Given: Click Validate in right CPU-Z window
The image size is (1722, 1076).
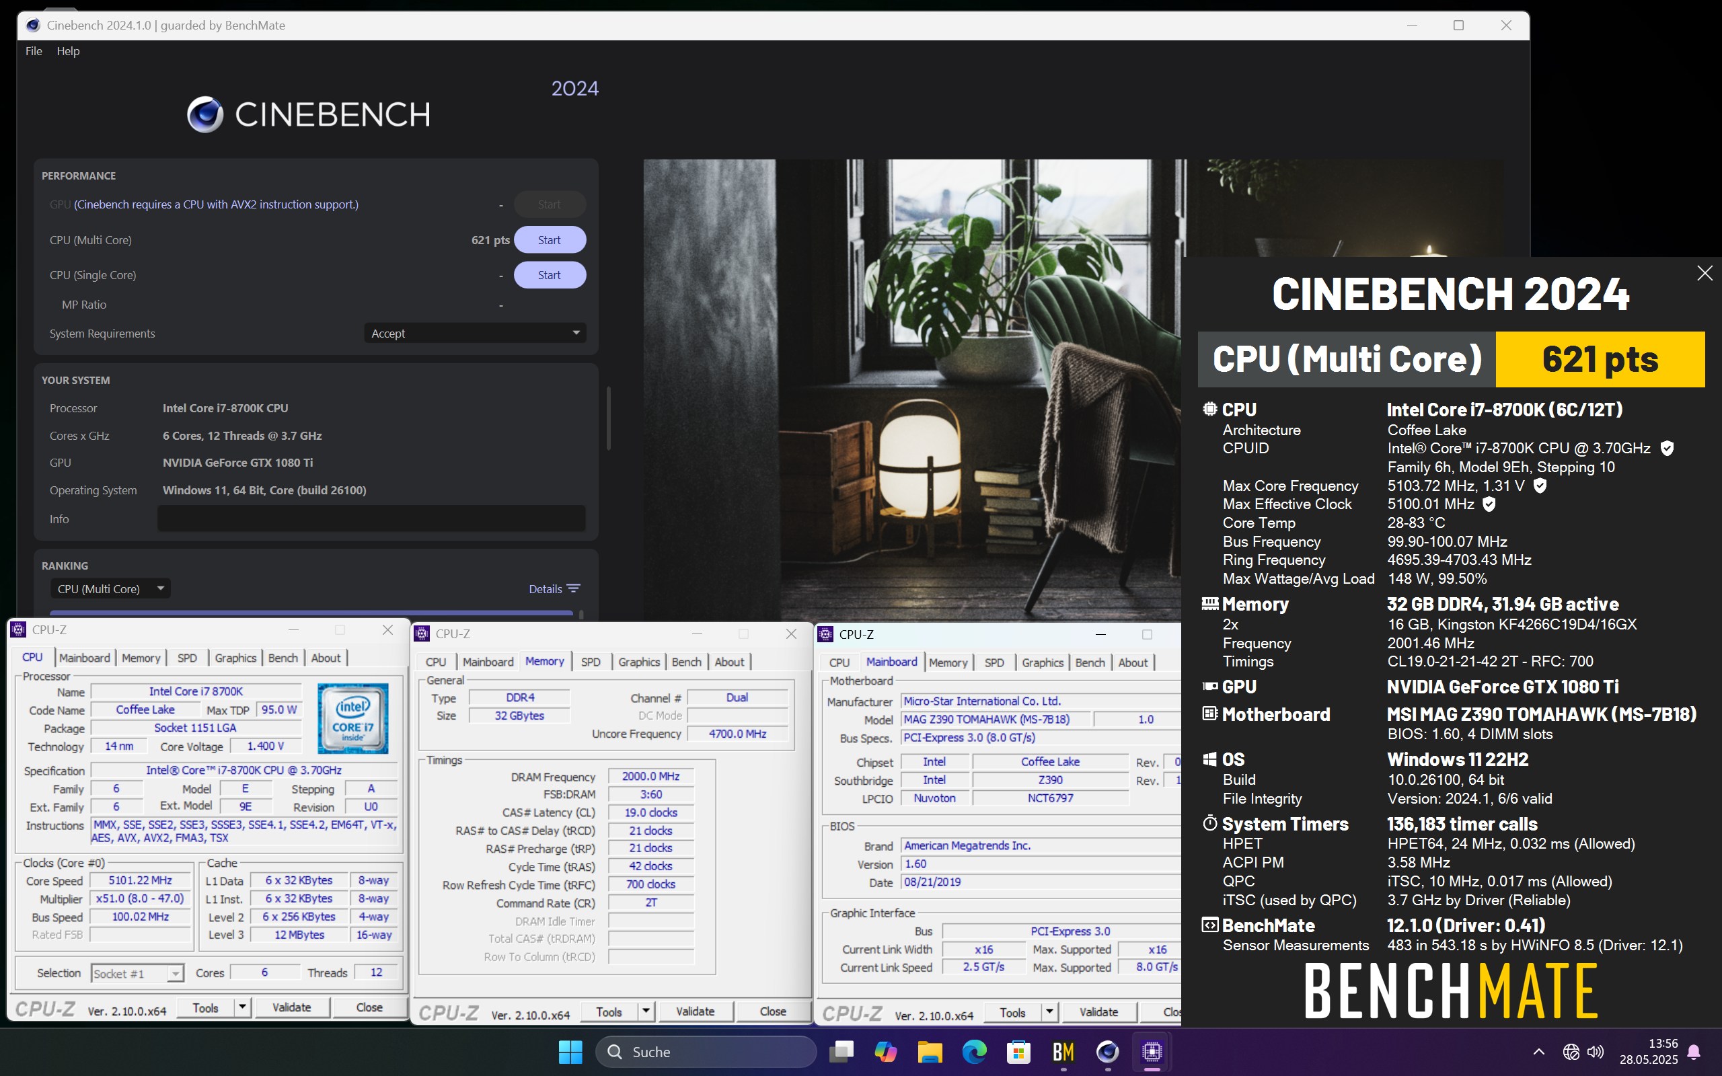Looking at the screenshot, I should (1098, 1012).
